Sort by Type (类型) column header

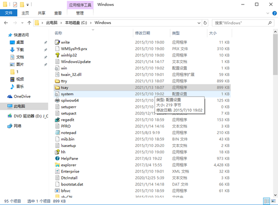point(189,33)
